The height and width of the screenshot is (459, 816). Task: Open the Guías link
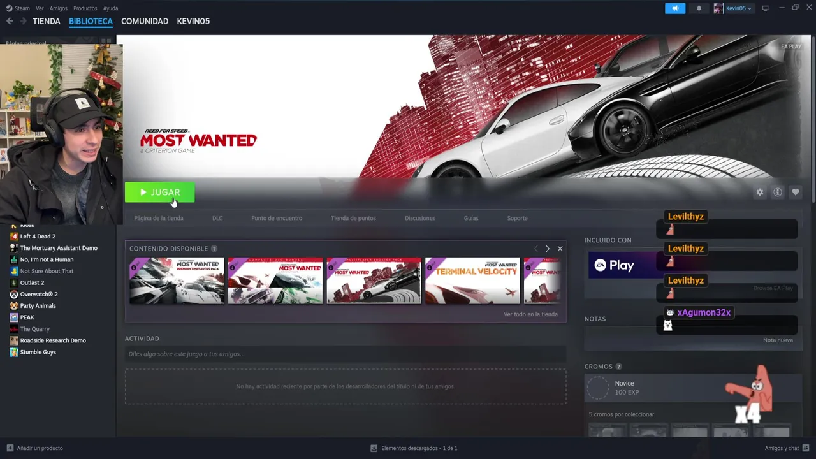pyautogui.click(x=471, y=218)
